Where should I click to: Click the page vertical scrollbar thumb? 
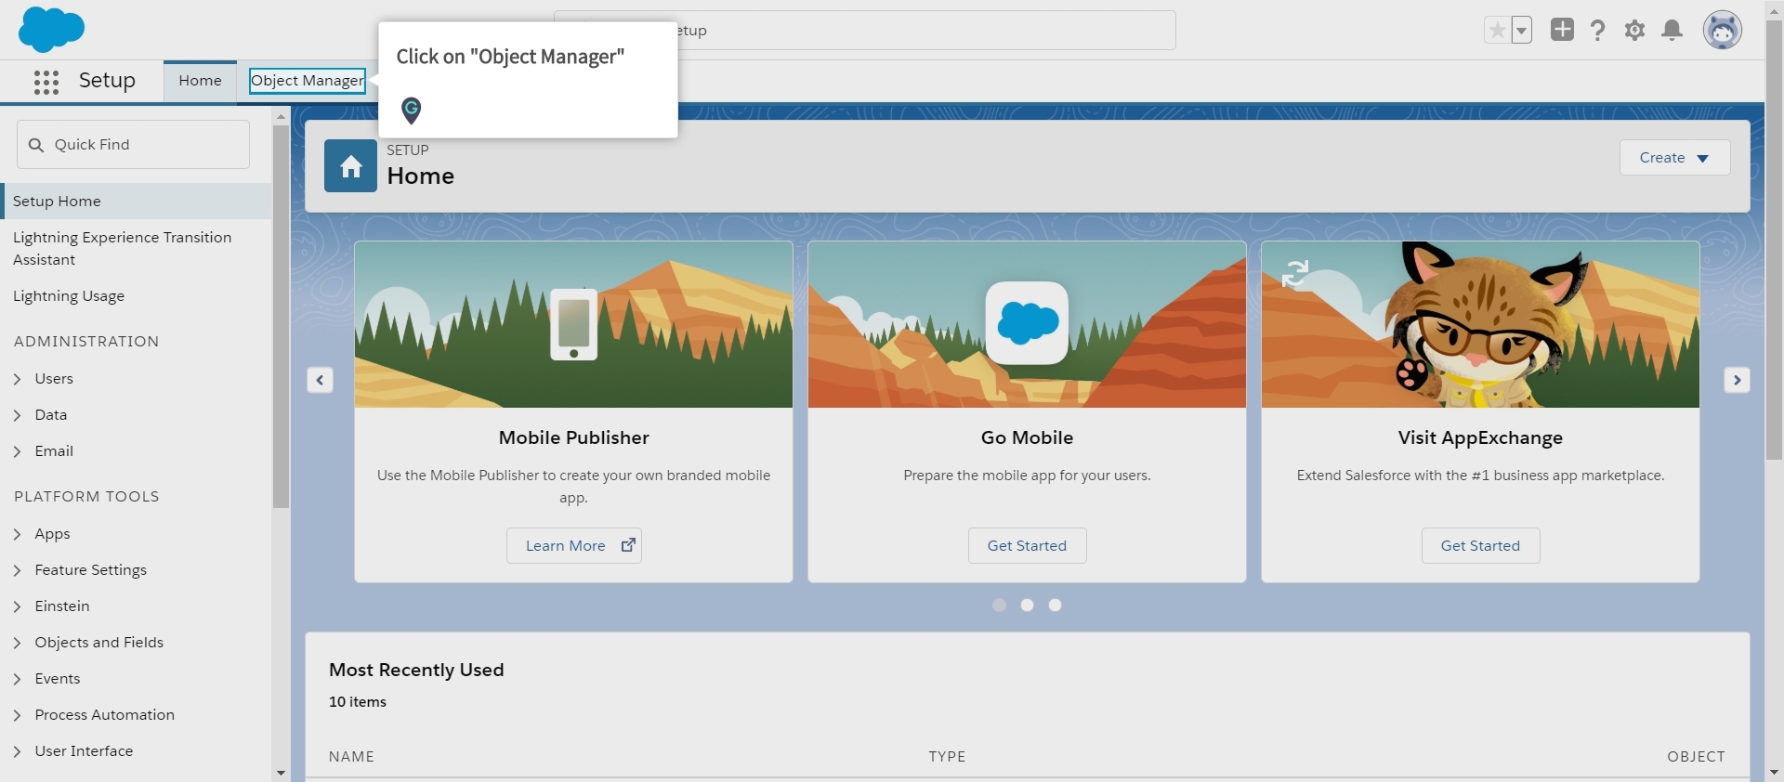1774,239
